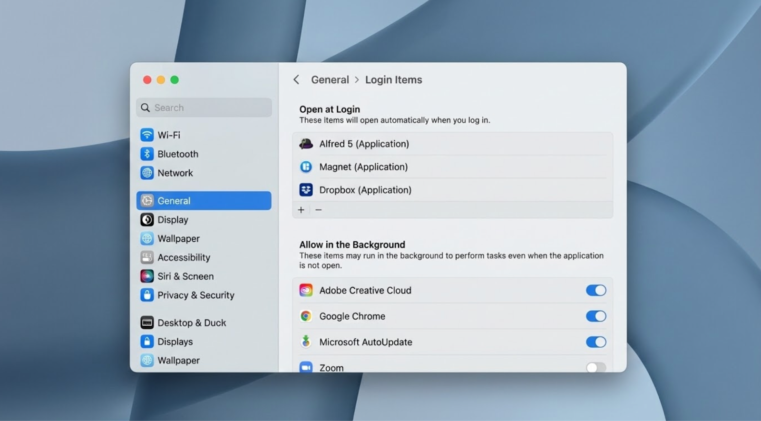Turn off Google Chrome background toggle
This screenshot has height=421, width=761.
(x=596, y=316)
